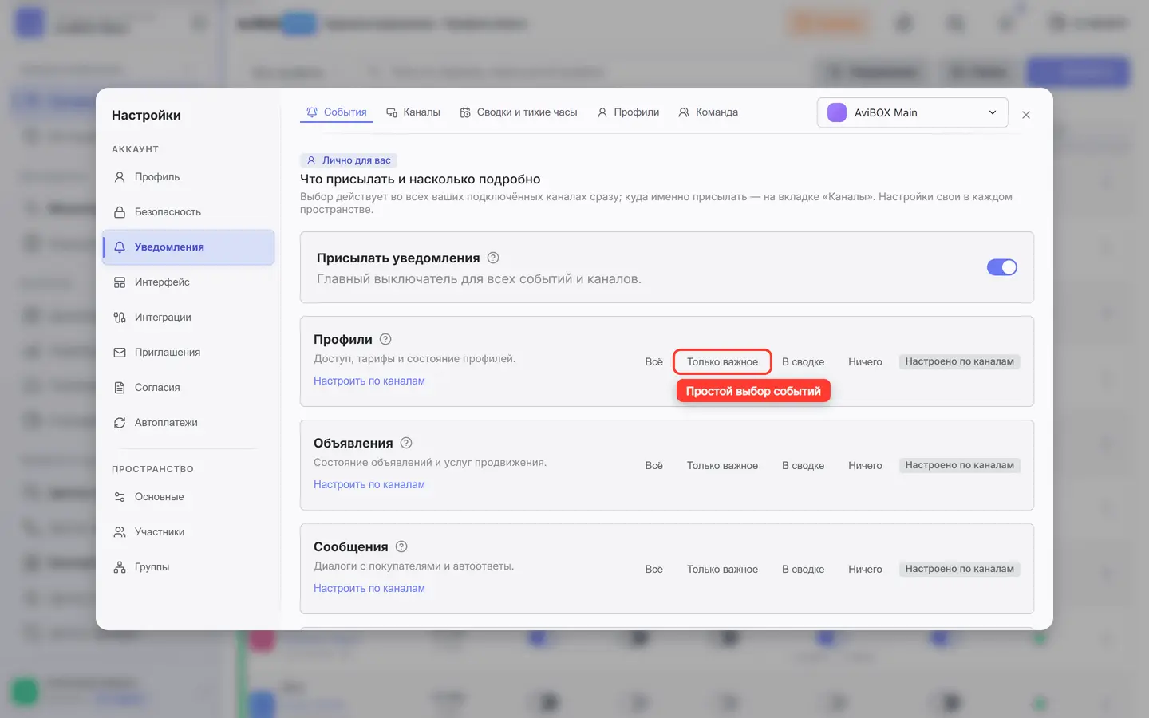Click the Группы hierarchy icon
1149x718 pixels.
tap(120, 567)
